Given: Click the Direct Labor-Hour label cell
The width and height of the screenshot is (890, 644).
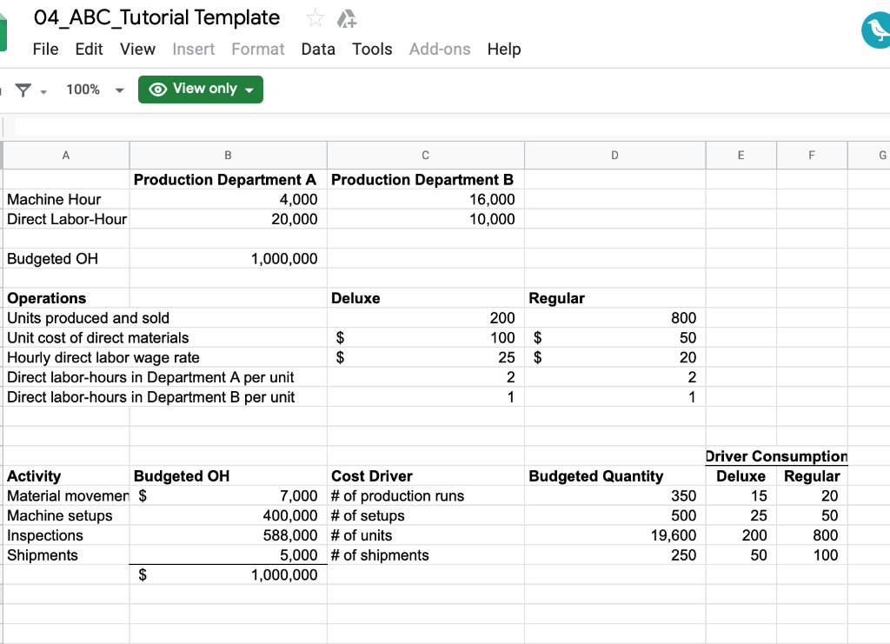Looking at the screenshot, I should coord(66,220).
